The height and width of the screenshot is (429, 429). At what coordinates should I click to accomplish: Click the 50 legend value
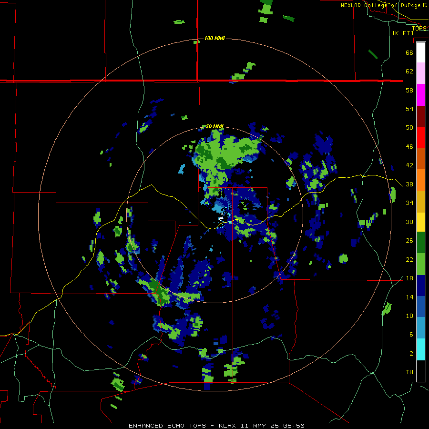click(x=409, y=128)
